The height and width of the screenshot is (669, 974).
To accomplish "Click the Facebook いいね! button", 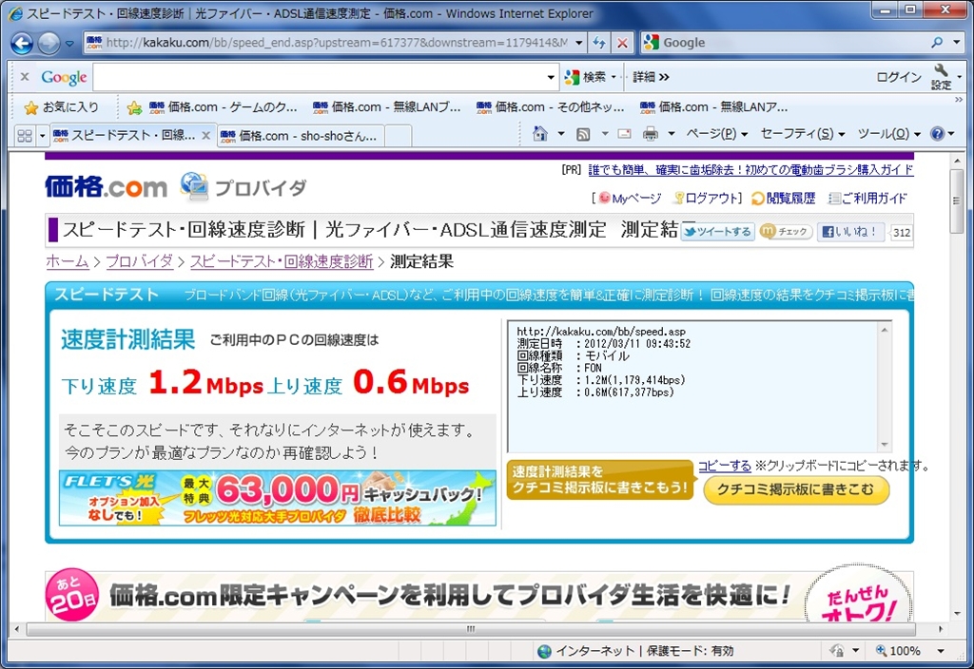I will click(x=851, y=232).
